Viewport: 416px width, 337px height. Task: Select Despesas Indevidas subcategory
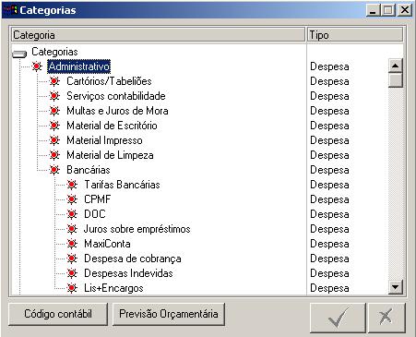(128, 273)
